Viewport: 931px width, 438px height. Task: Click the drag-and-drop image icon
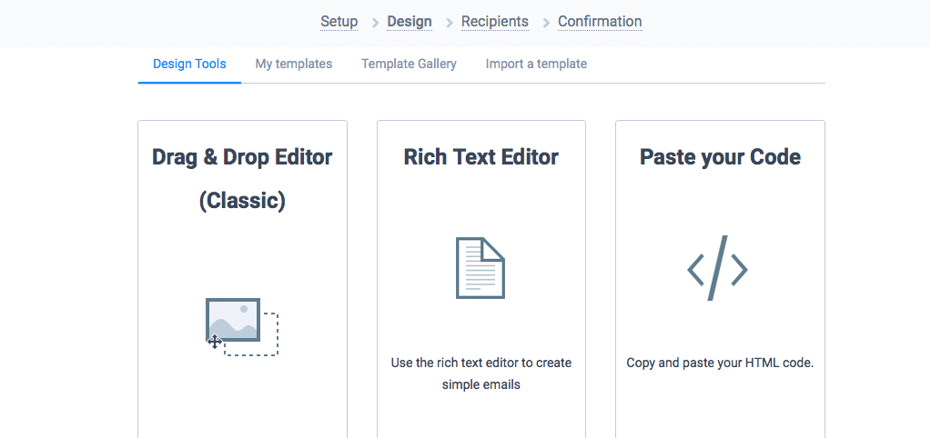tap(242, 326)
